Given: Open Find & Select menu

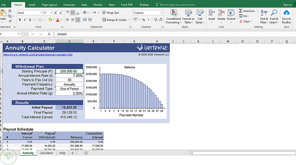Looking at the screenshot, I should [x=274, y=17].
